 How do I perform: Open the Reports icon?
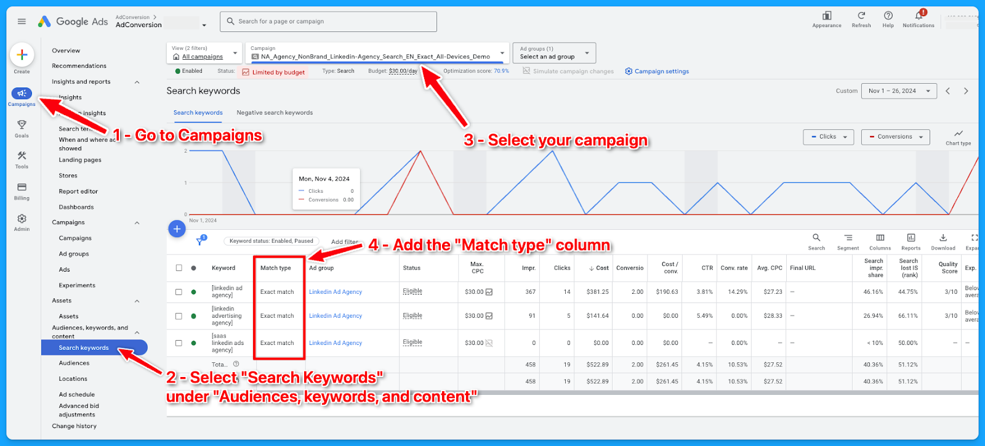(x=911, y=241)
